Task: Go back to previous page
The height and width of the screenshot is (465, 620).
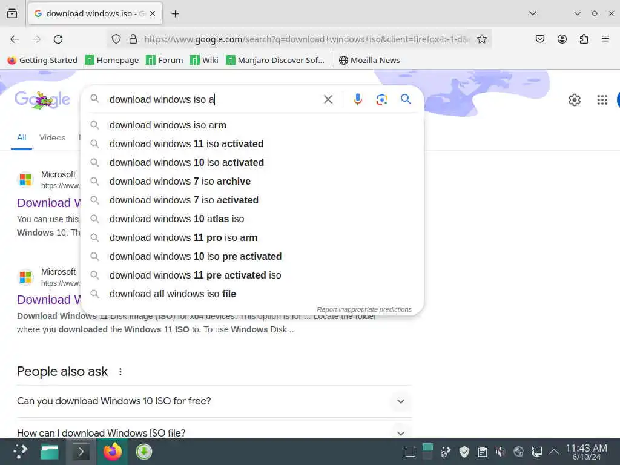Action: 15,39
